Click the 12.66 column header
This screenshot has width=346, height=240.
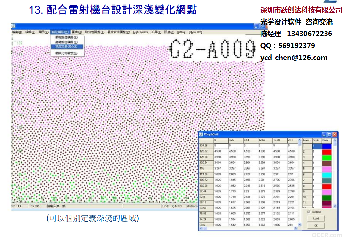(265, 140)
